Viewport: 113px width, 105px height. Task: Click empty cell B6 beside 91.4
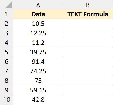(88, 62)
